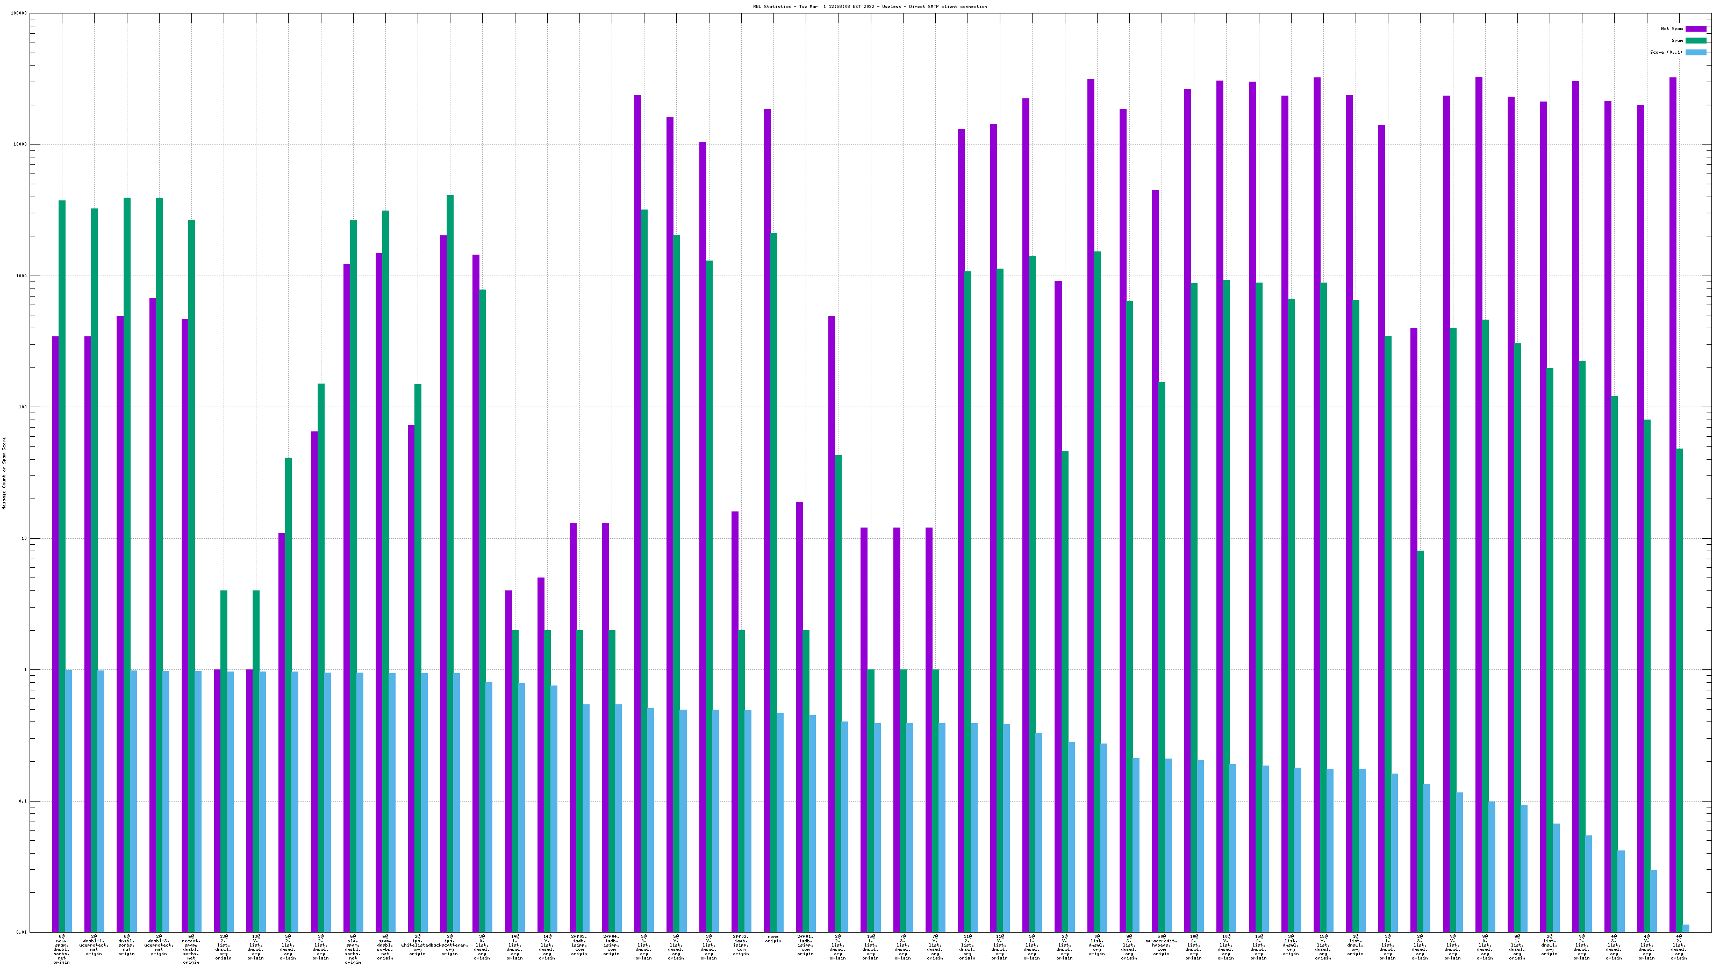Image resolution: width=1720 pixels, height=967 pixels.
Task: Click the 0.1 y-axis tick label
Action: [x=23, y=801]
